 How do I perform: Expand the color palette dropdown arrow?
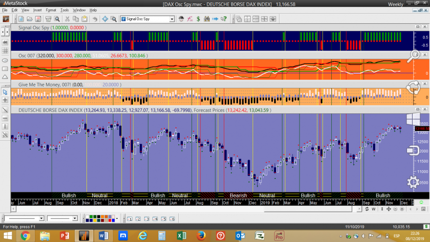pyautogui.click(x=117, y=219)
